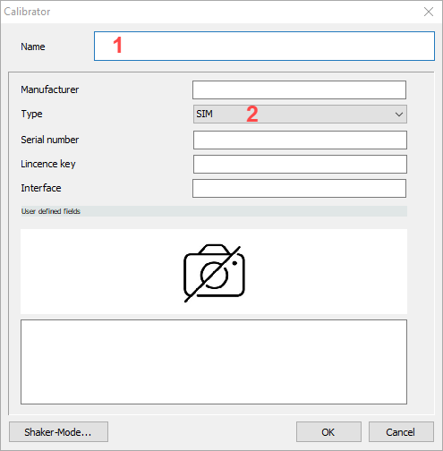Click into the Manufacturer input box

tap(299, 89)
